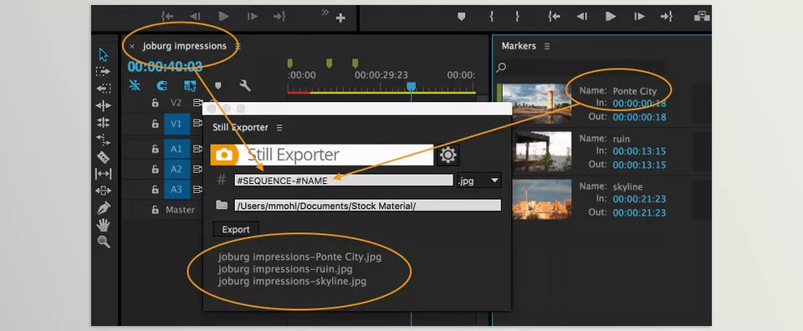Open Markers panel menu
Screen dimensions: 803x331
click(547, 46)
